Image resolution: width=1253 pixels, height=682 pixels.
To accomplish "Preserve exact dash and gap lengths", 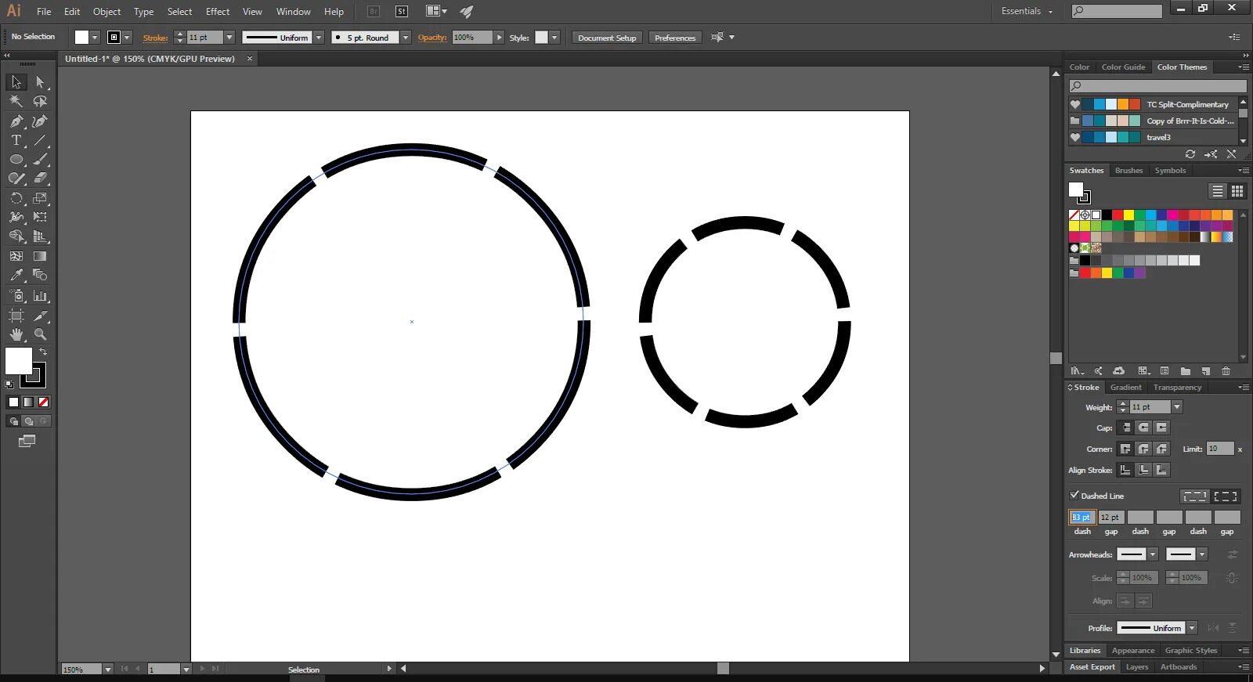I will (1194, 496).
